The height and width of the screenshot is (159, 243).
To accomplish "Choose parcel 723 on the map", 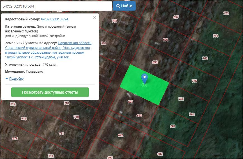I will tap(226, 13).
